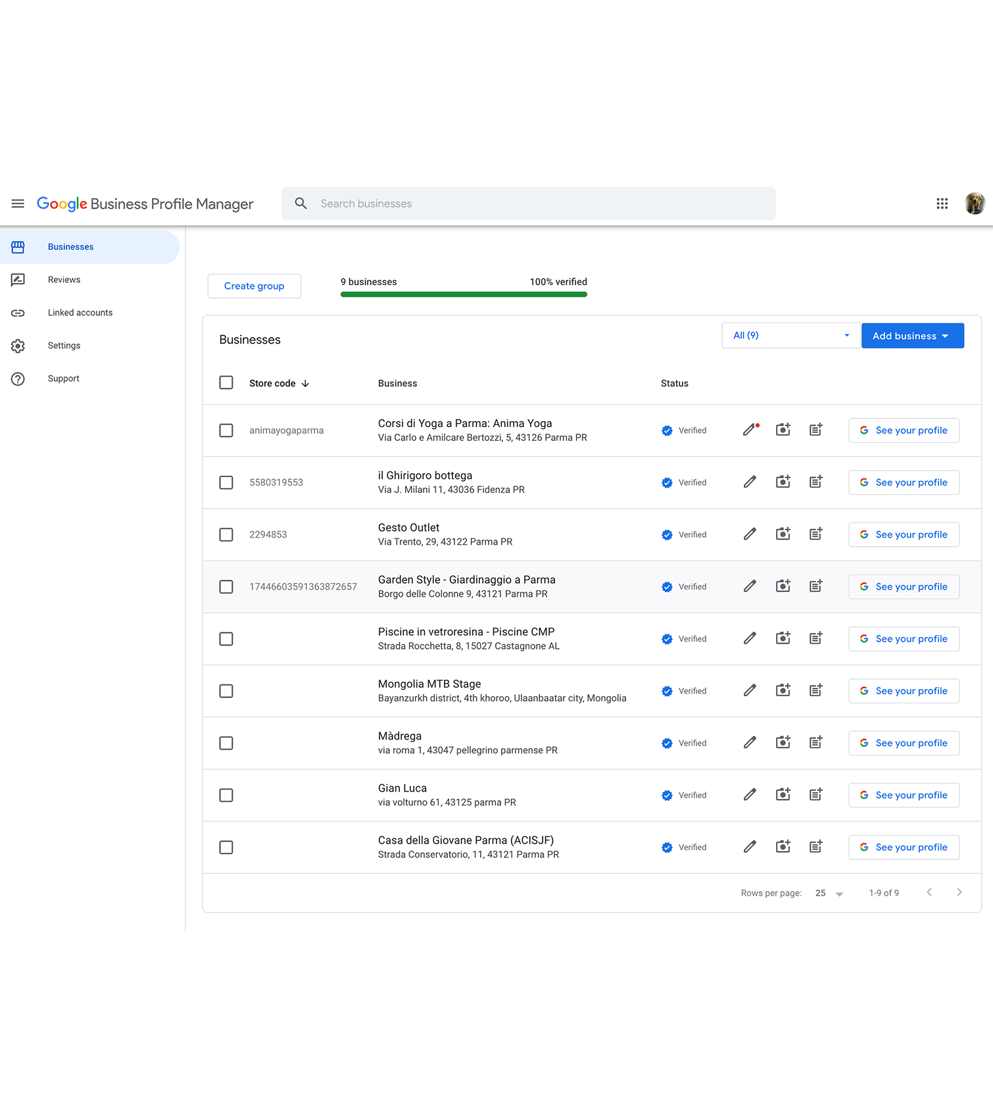
Task: Select the animayogaparma row checkbox
Action: tap(226, 430)
